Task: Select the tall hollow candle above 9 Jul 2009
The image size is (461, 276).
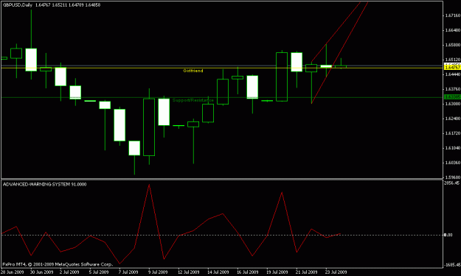Action: pos(149,127)
